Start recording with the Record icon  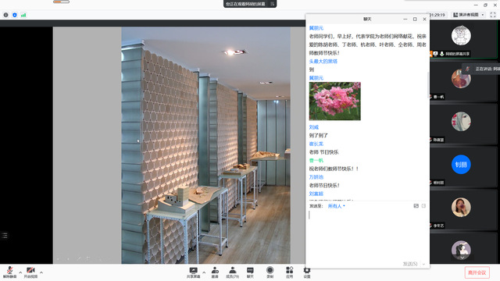tap(270, 272)
